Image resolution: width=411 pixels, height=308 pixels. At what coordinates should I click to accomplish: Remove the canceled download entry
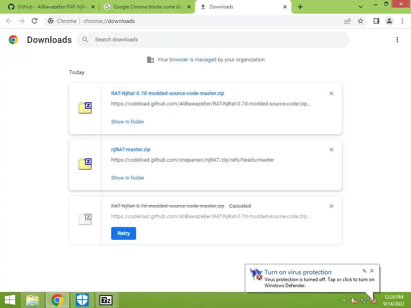[331, 206]
